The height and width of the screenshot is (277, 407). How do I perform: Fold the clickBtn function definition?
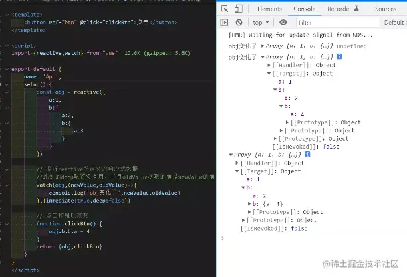pyautogui.click(x=7, y=224)
